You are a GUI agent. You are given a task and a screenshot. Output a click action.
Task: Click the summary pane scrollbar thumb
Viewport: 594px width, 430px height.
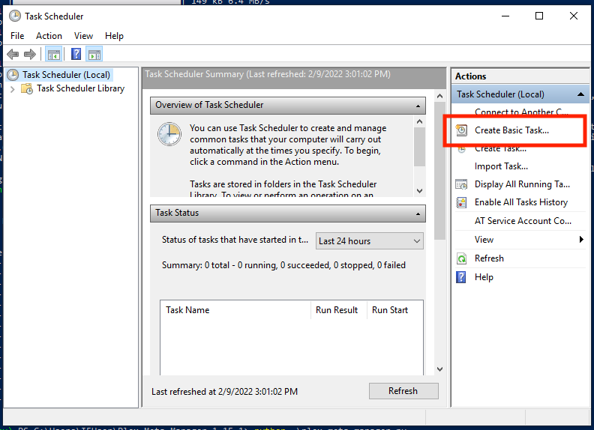pyautogui.click(x=439, y=171)
